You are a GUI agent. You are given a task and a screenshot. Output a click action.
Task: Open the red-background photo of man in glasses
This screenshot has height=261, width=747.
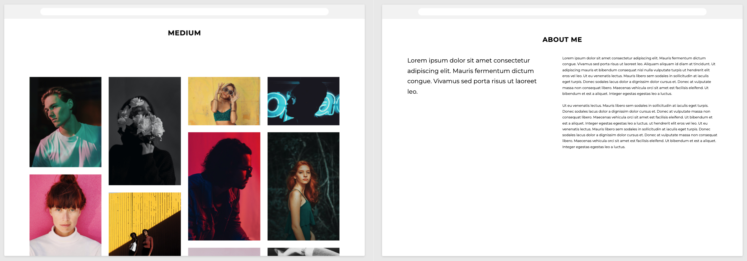click(x=224, y=186)
